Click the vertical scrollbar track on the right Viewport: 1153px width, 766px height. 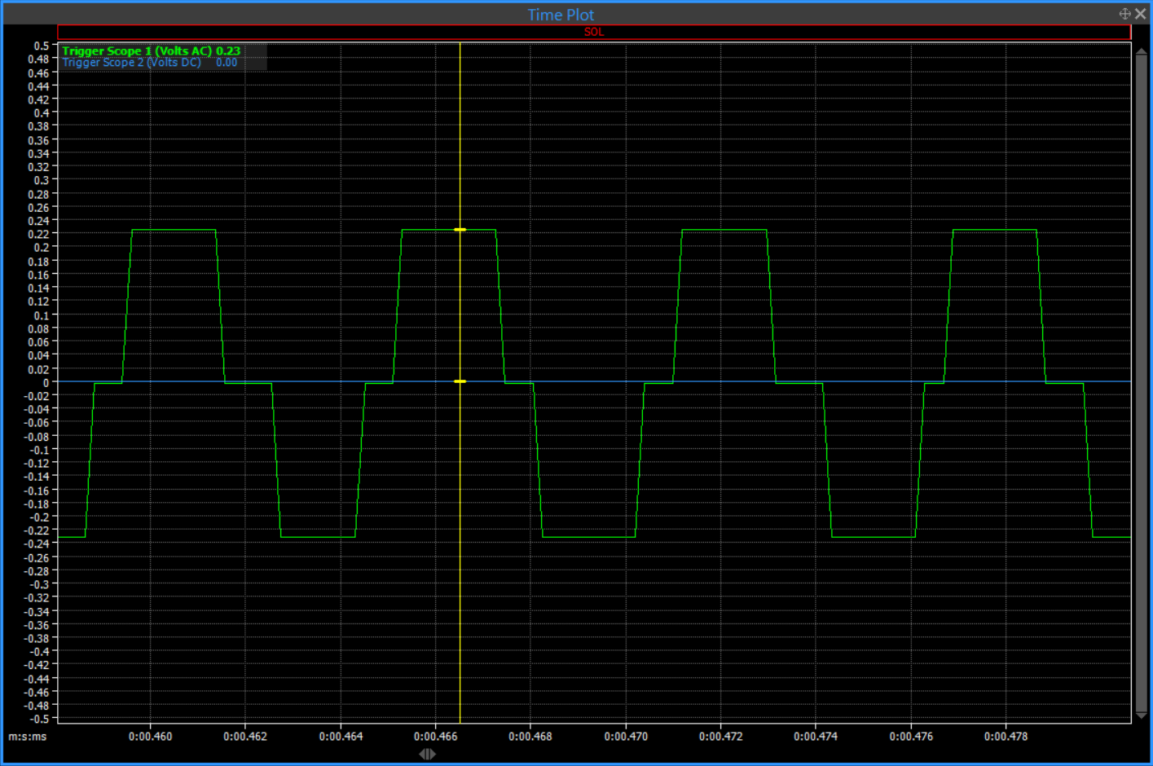coord(1141,381)
